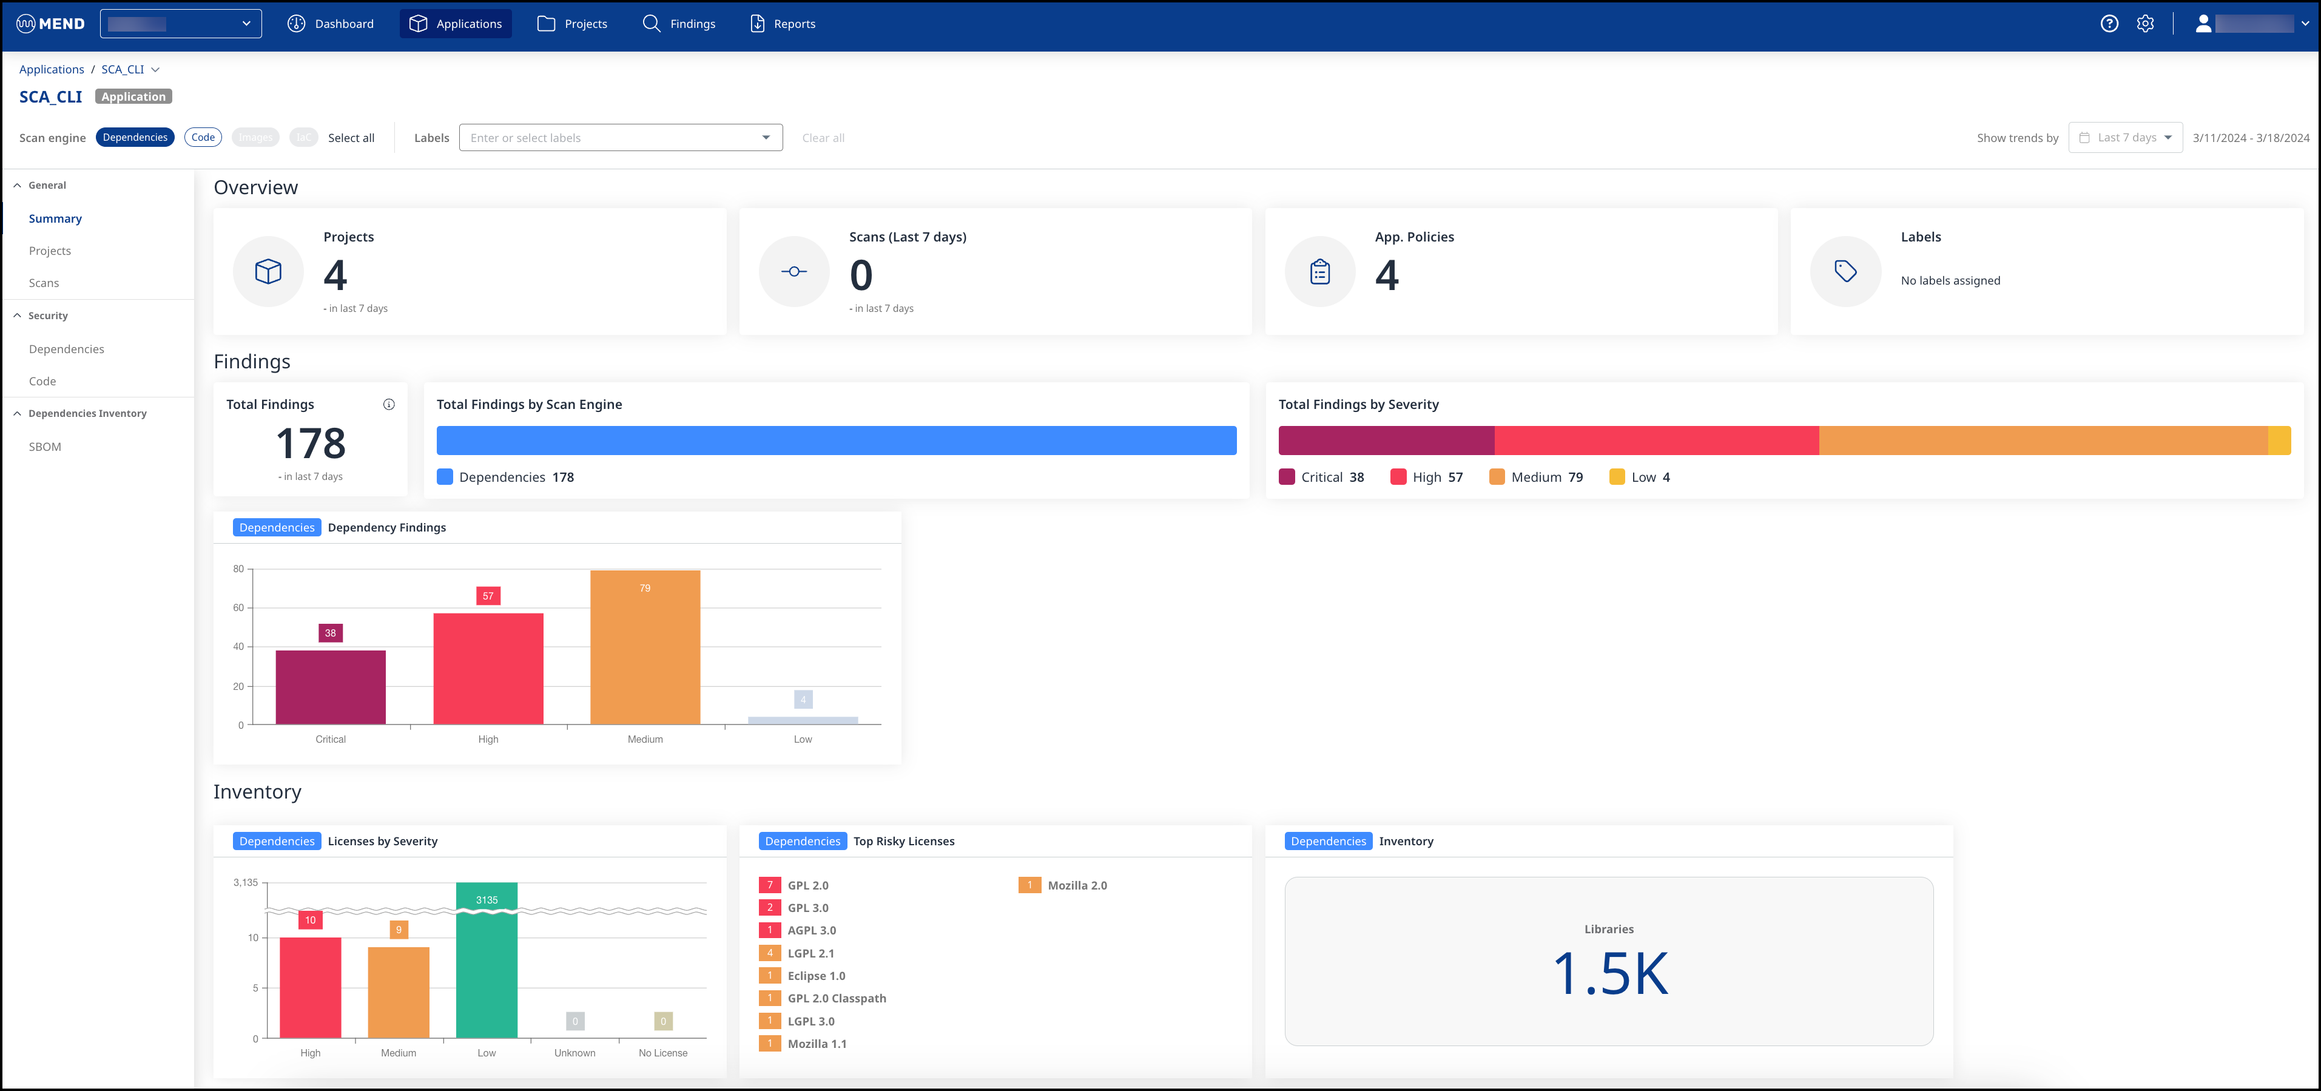The image size is (2321, 1091).
Task: Click the Total Findings info icon
Action: coord(389,404)
